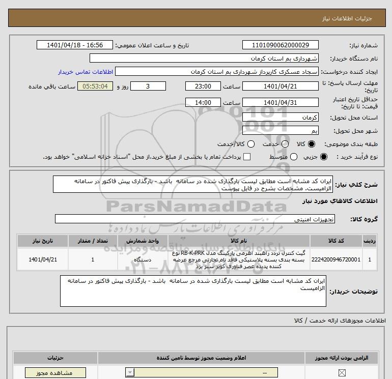
Task: Click the ردیف column header
Action: pos(370,241)
